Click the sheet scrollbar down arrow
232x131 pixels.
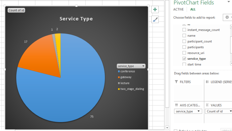pos(167,128)
